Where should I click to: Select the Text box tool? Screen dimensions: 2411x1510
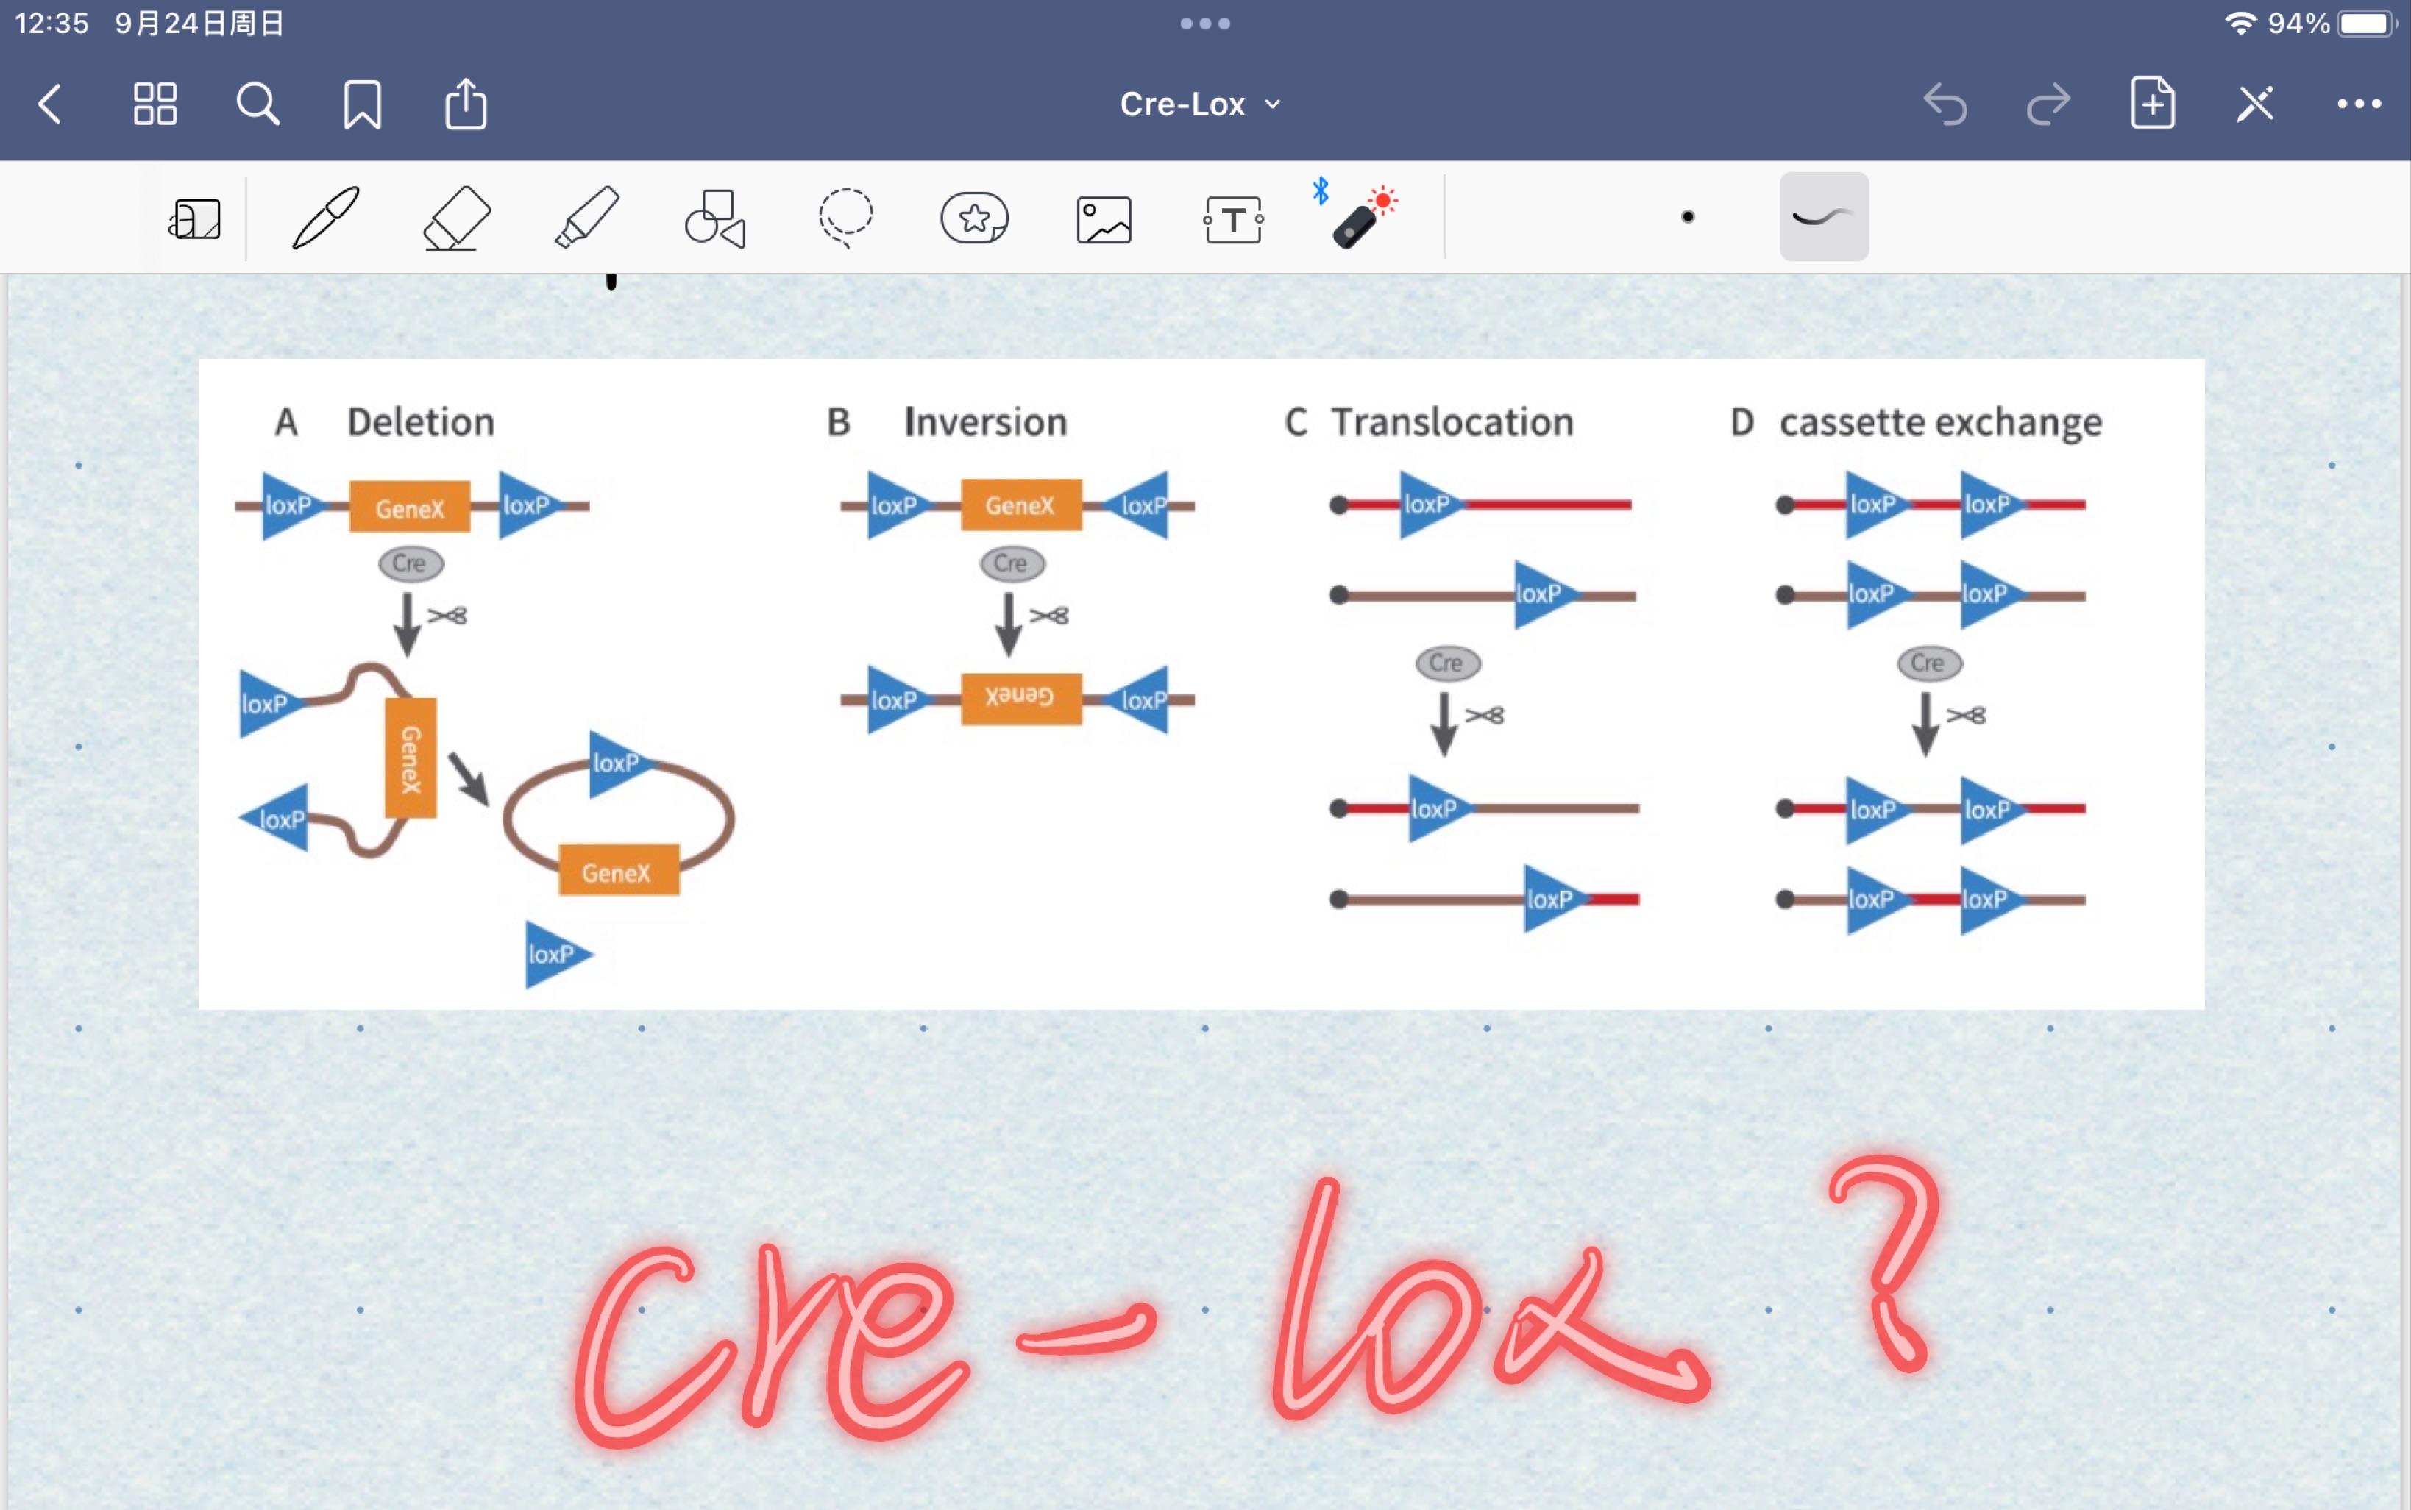click(1234, 220)
